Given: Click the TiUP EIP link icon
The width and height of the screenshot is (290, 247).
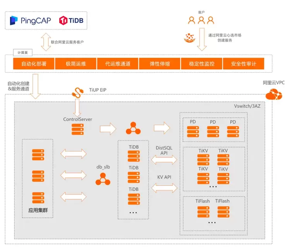Looking at the screenshot, I should pyautogui.click(x=78, y=92).
